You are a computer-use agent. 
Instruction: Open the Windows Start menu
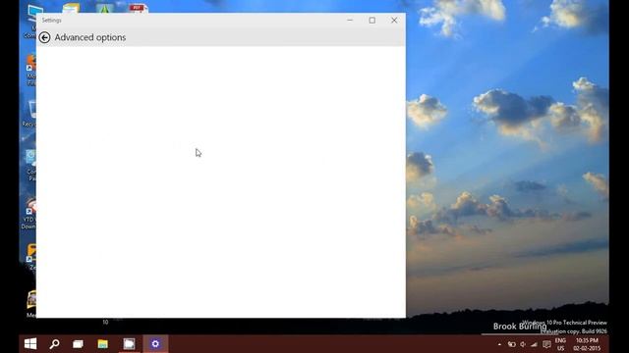(30, 344)
